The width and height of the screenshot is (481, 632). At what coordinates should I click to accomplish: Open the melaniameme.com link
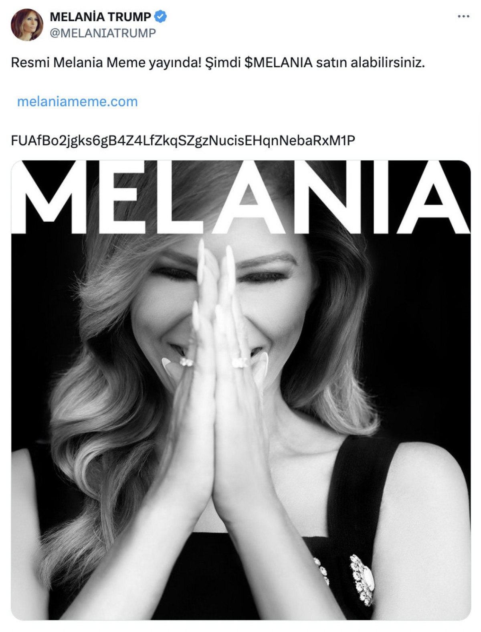click(77, 101)
